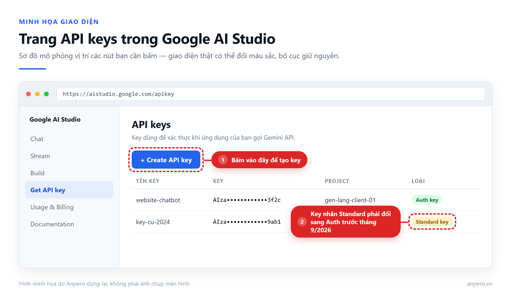Open the Usage & Billing page
This screenshot has height=297, width=511.
pyautogui.click(x=52, y=207)
